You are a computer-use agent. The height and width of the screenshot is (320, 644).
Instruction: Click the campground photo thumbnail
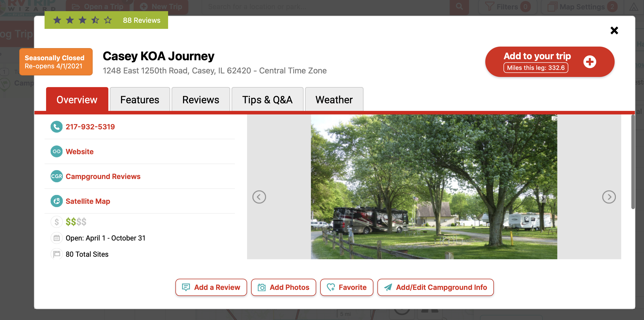(434, 187)
